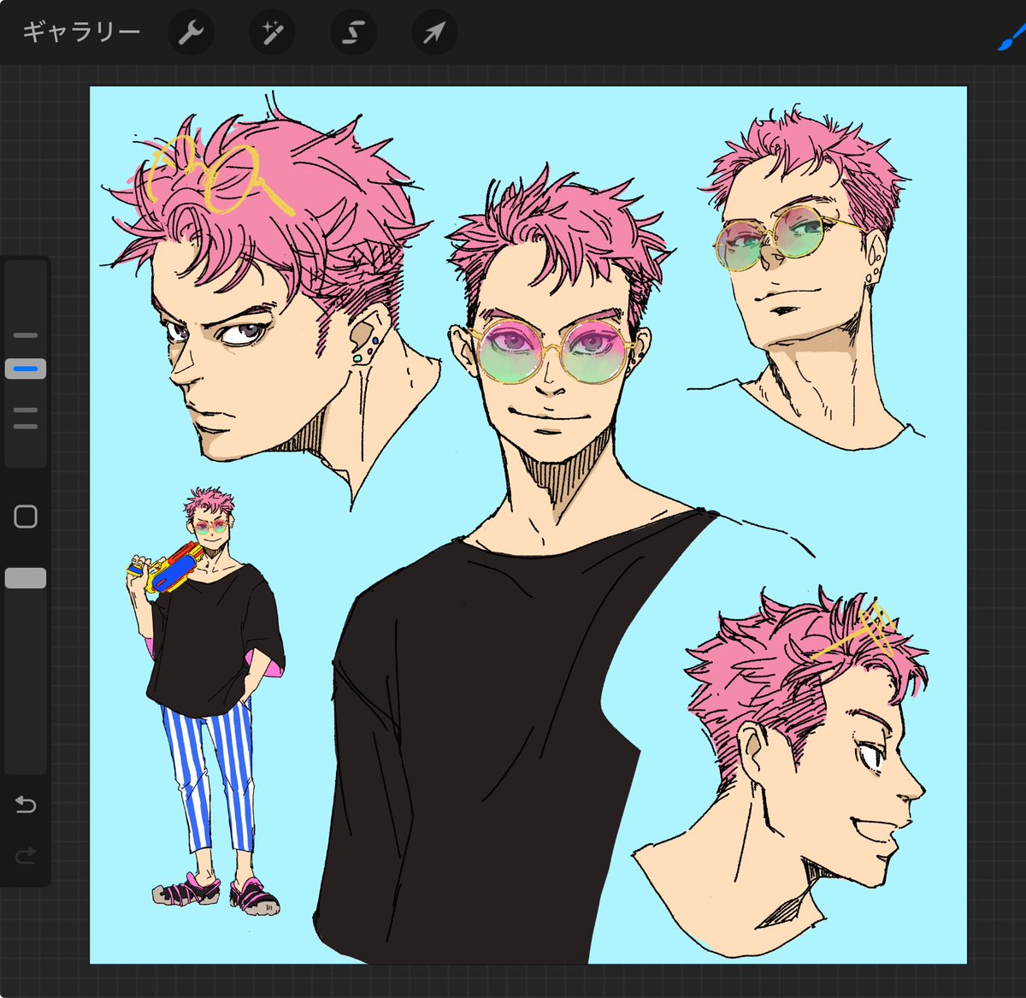Return to ギャラリー (Gallery)
Image resolution: width=1026 pixels, height=998 pixels.
tap(80, 32)
